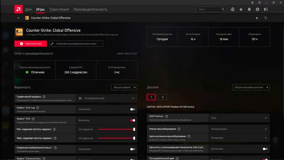Image resolution: width=284 pixels, height=160 pixels.
Task: Select display 2 button
Action: pos(163,97)
